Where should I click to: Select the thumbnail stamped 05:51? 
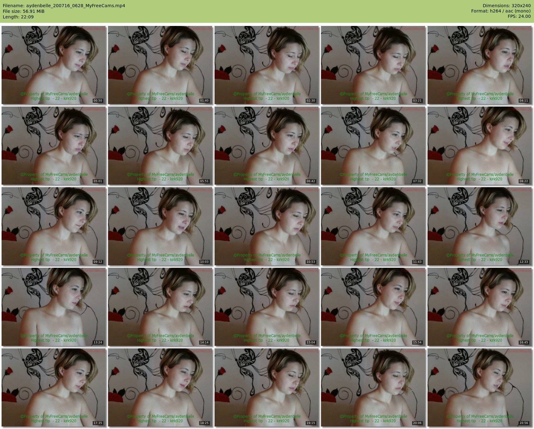pos(160,146)
